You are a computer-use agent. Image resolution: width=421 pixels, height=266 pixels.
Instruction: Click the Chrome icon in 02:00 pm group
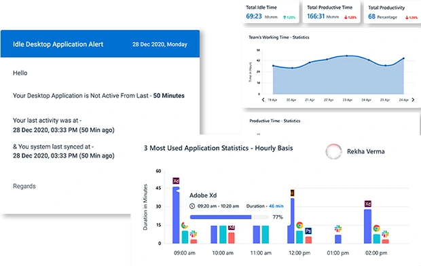(376, 228)
